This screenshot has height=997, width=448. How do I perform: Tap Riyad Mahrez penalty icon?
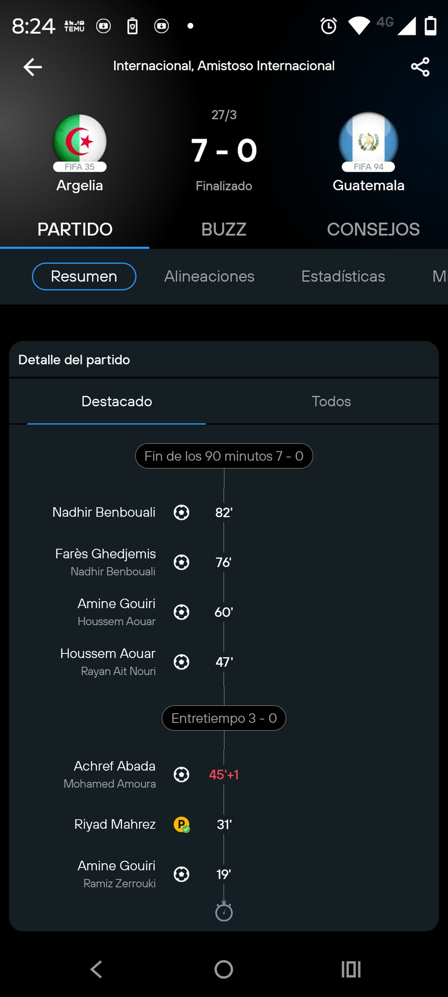point(182,824)
